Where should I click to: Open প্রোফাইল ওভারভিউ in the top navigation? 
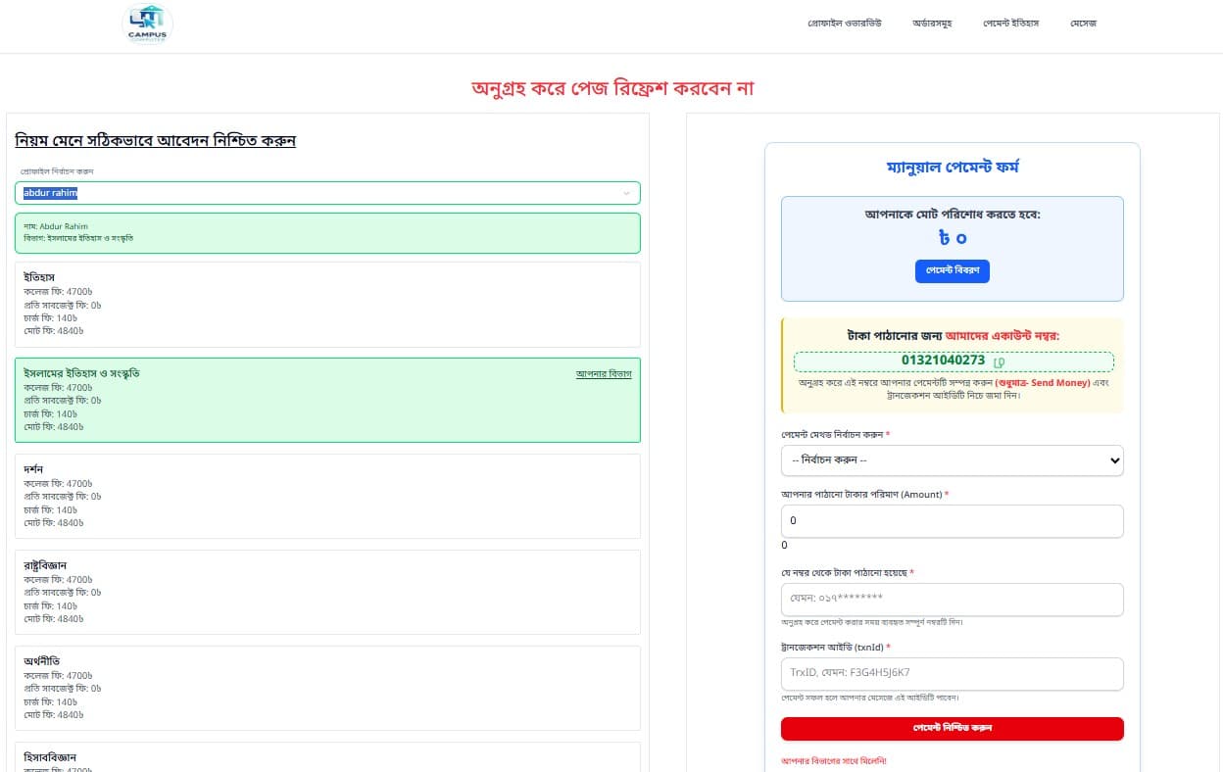pos(844,23)
